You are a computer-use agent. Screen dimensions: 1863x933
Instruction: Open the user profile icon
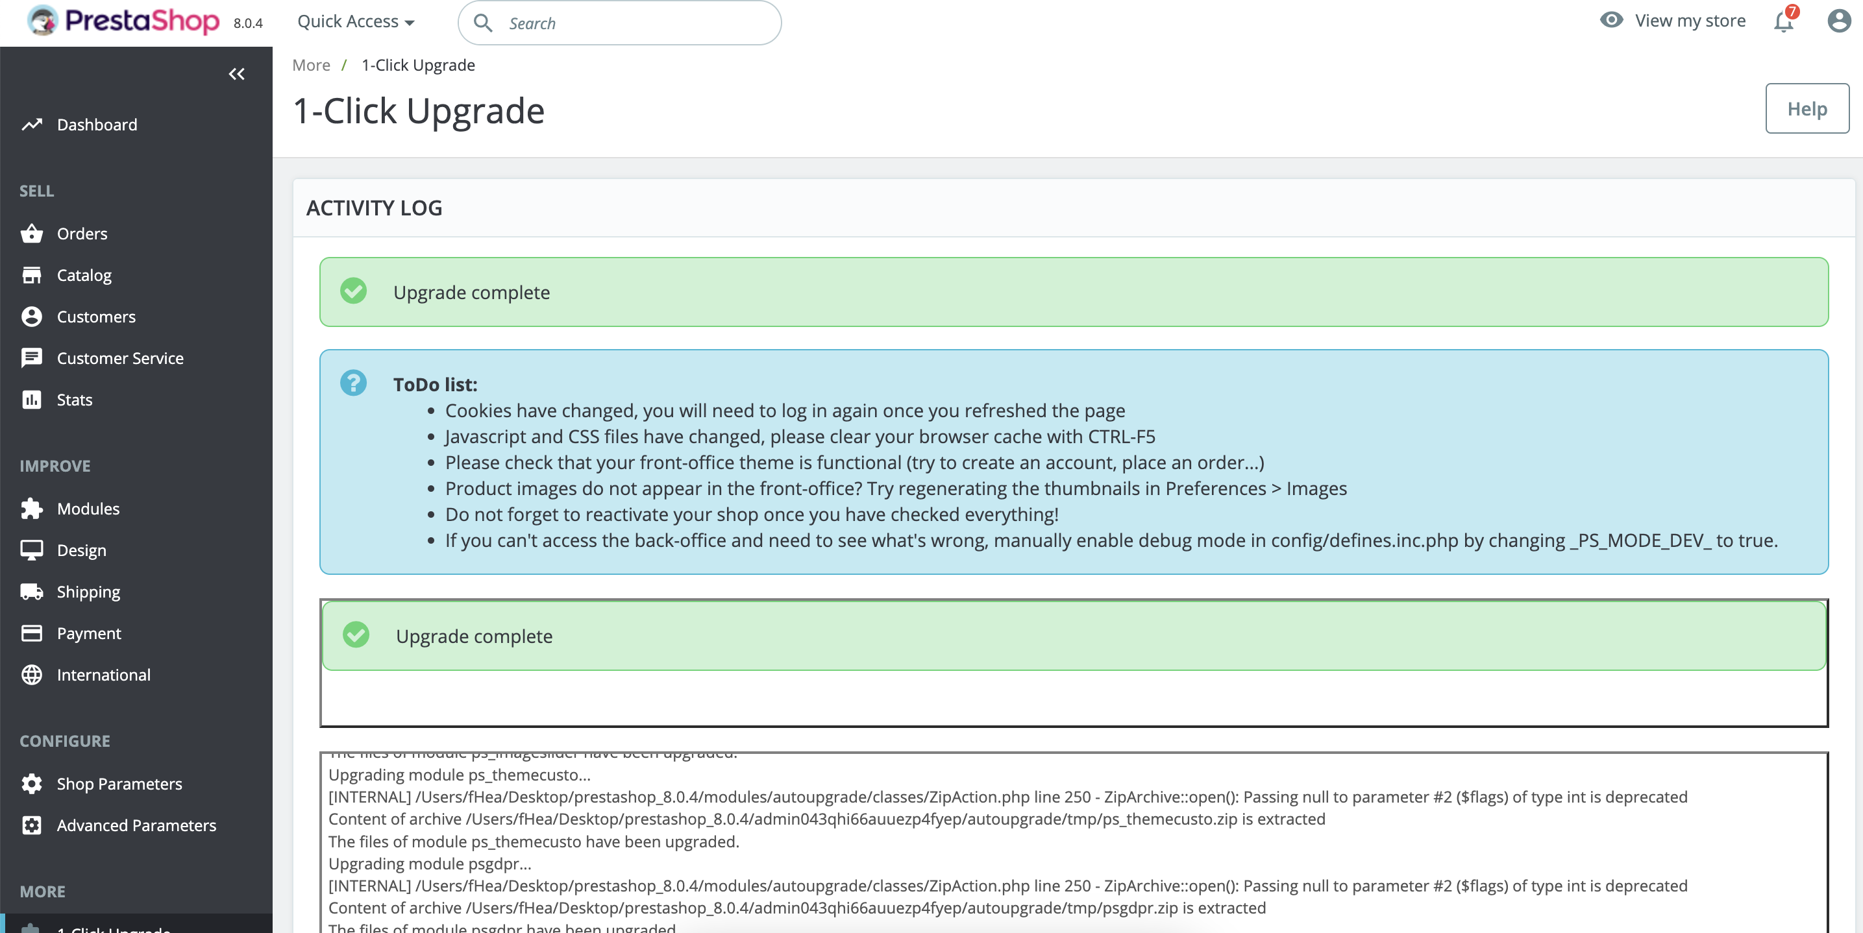(1837, 21)
